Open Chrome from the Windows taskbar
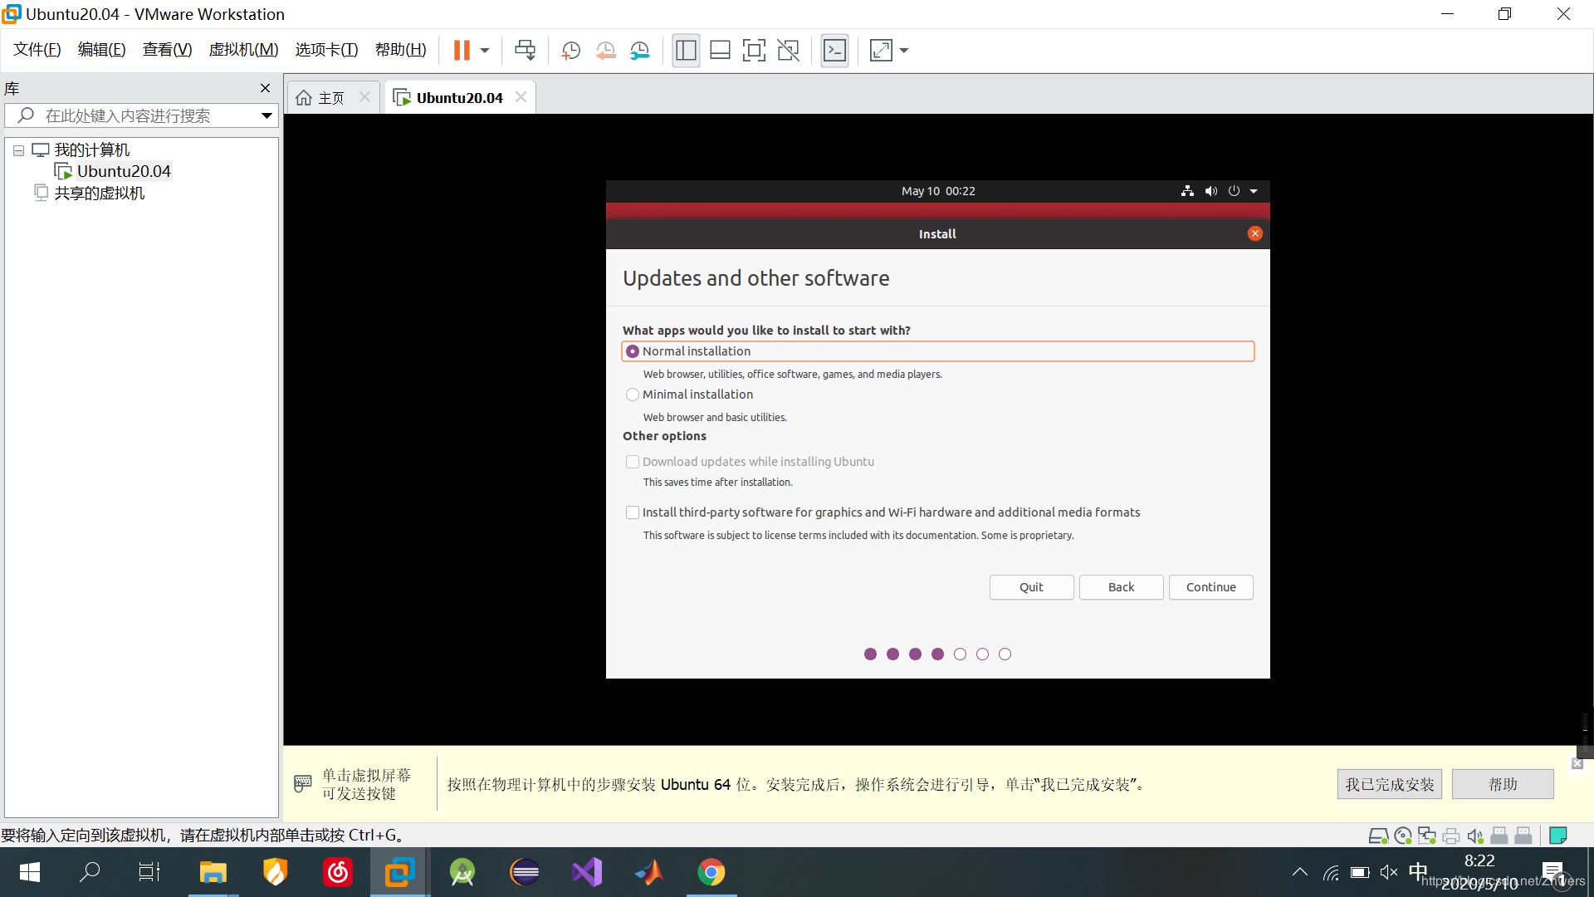 click(x=711, y=872)
